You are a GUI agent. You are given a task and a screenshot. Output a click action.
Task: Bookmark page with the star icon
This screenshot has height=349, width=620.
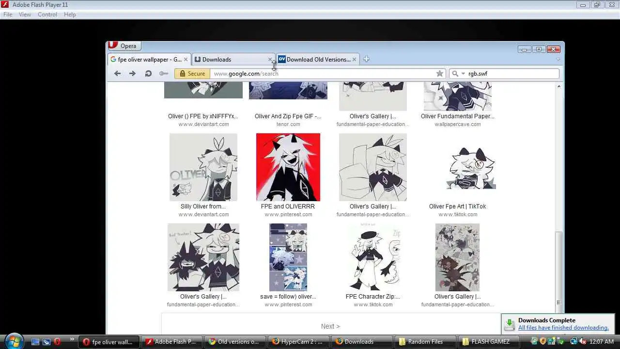click(x=440, y=74)
